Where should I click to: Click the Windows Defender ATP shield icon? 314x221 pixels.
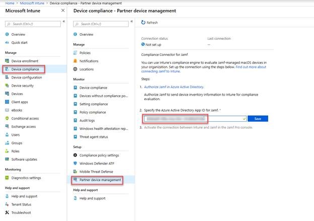click(75, 163)
